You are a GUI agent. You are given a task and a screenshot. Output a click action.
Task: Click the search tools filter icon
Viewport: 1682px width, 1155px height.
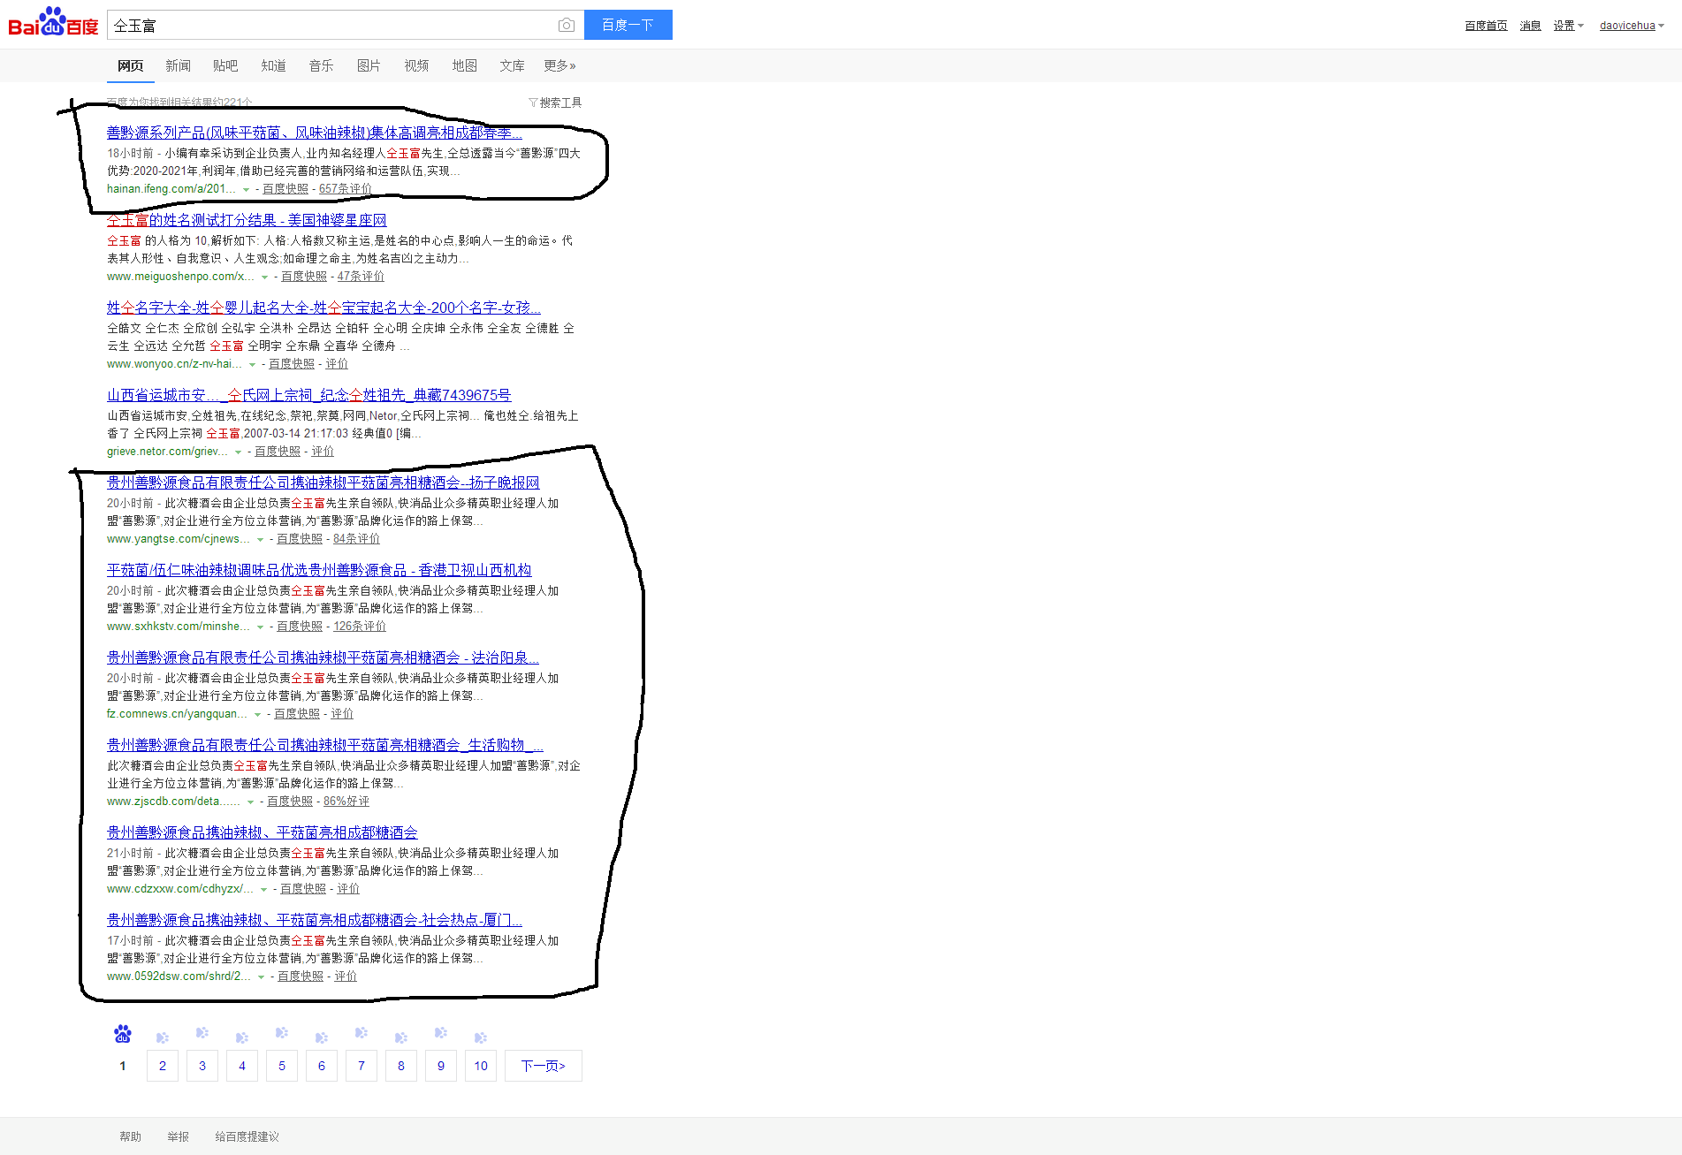(x=533, y=103)
